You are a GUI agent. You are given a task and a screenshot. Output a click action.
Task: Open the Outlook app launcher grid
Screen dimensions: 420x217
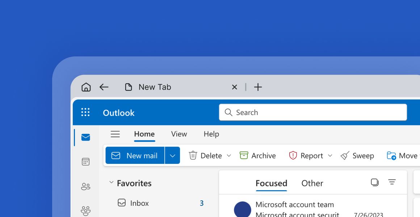85,112
